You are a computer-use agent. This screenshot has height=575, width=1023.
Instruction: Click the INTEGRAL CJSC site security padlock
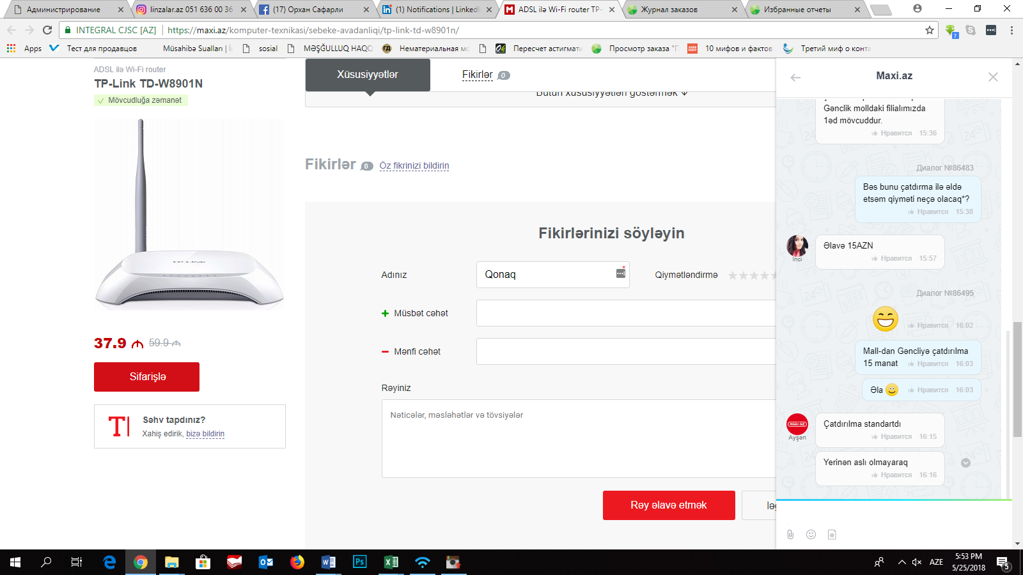[x=68, y=30]
